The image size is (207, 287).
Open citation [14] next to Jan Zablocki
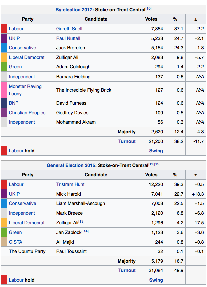86,231
